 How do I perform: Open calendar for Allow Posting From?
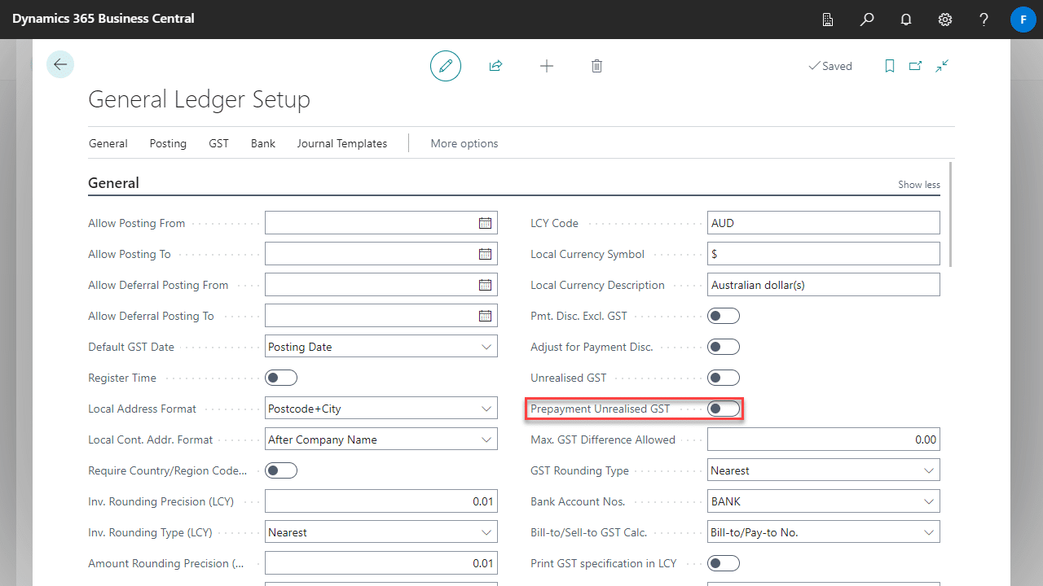click(x=485, y=223)
